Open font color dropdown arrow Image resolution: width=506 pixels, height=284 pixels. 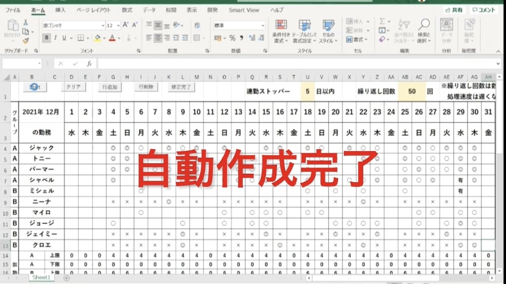119,38
